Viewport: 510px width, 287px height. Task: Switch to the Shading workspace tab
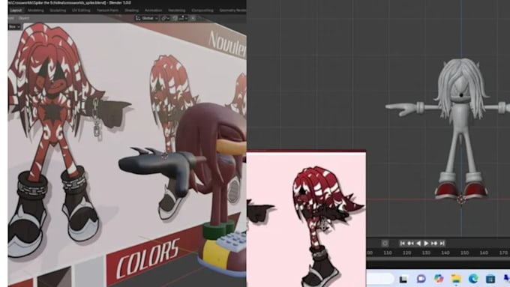[131, 10]
